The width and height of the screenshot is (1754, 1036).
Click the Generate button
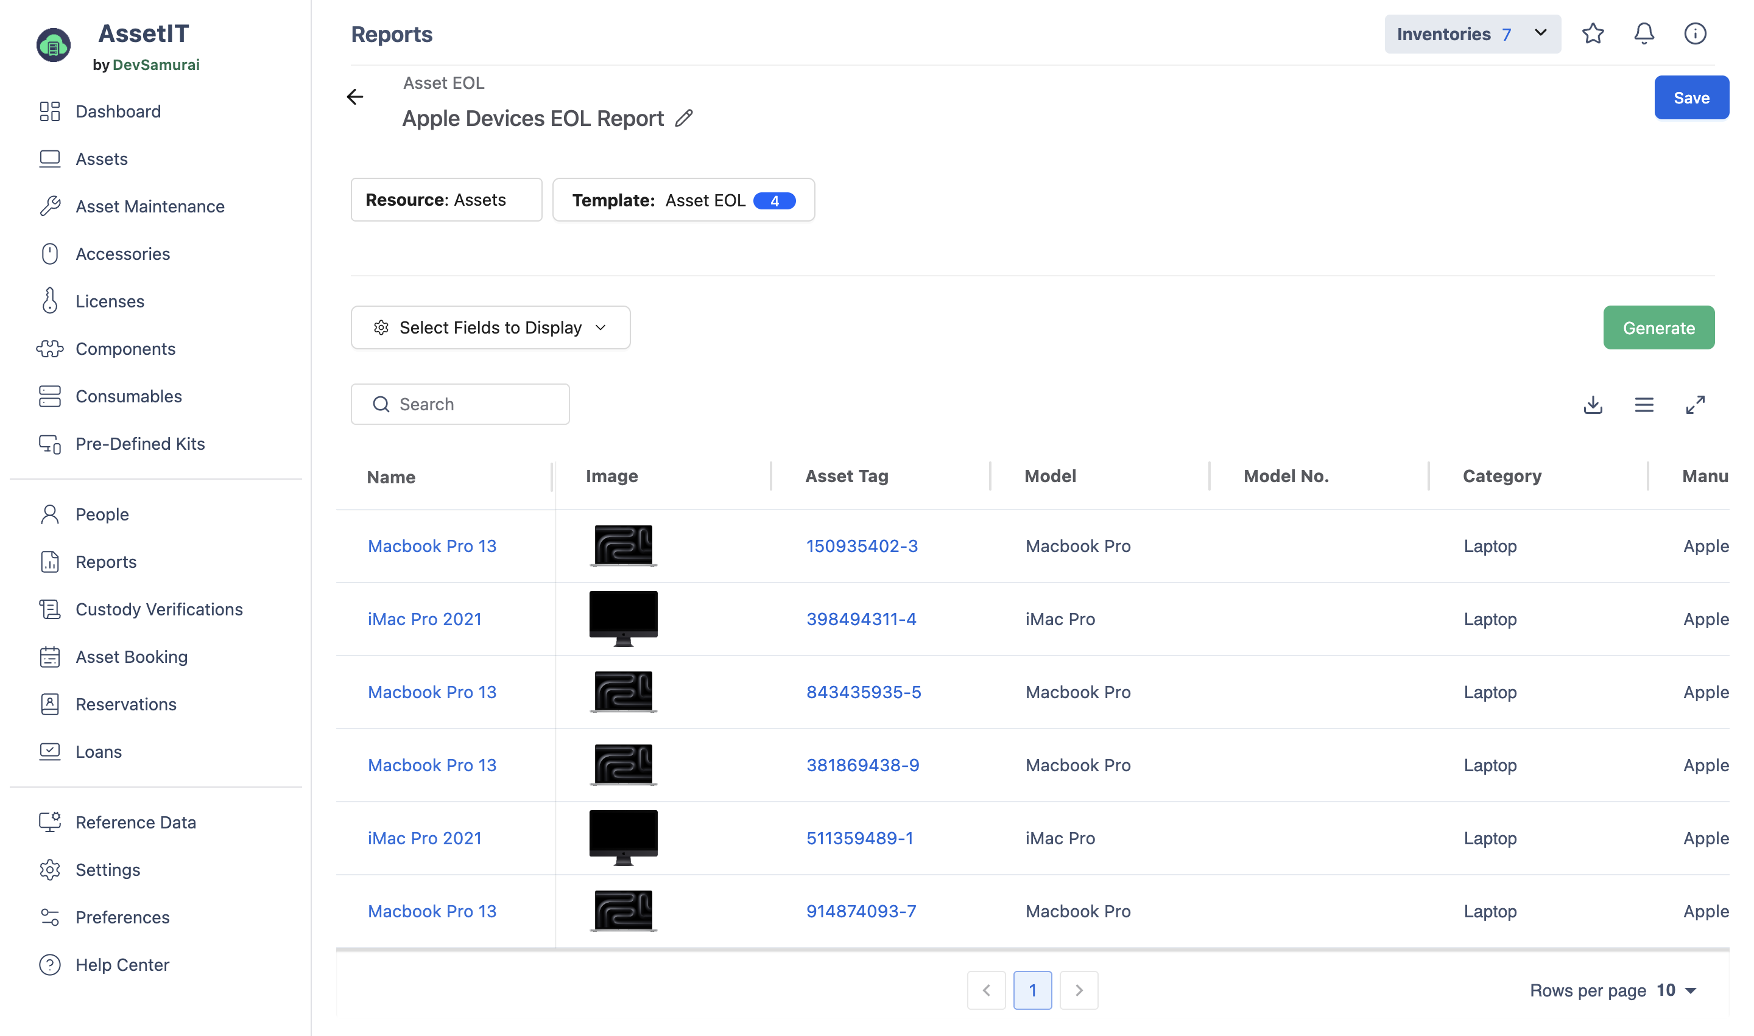tap(1658, 327)
